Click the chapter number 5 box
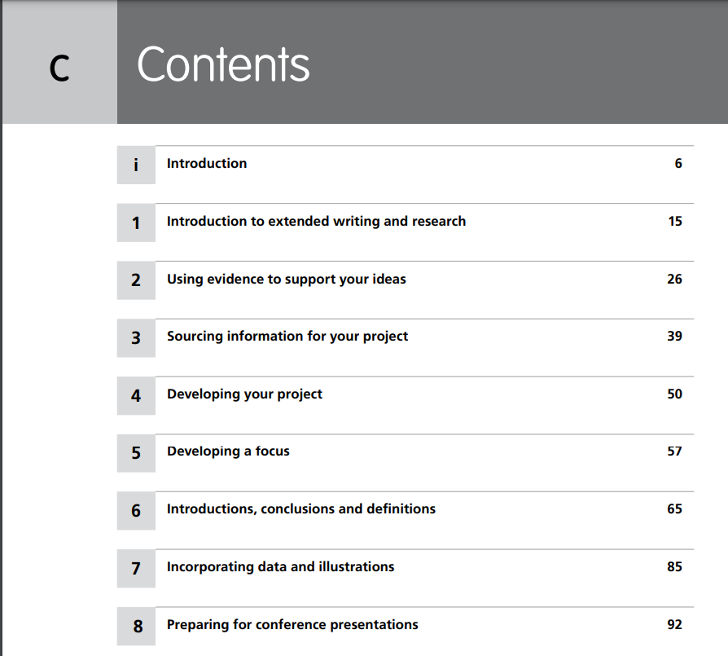 coord(136,453)
